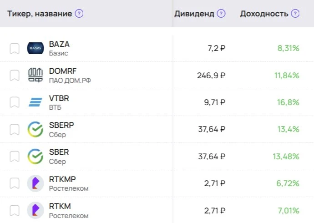This screenshot has width=314, height=223.
Task: Click the dividend value 9,71 ₽
Action: point(215,102)
